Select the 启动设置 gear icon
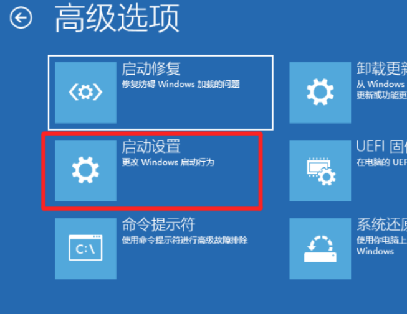The height and width of the screenshot is (314, 407). click(x=85, y=170)
